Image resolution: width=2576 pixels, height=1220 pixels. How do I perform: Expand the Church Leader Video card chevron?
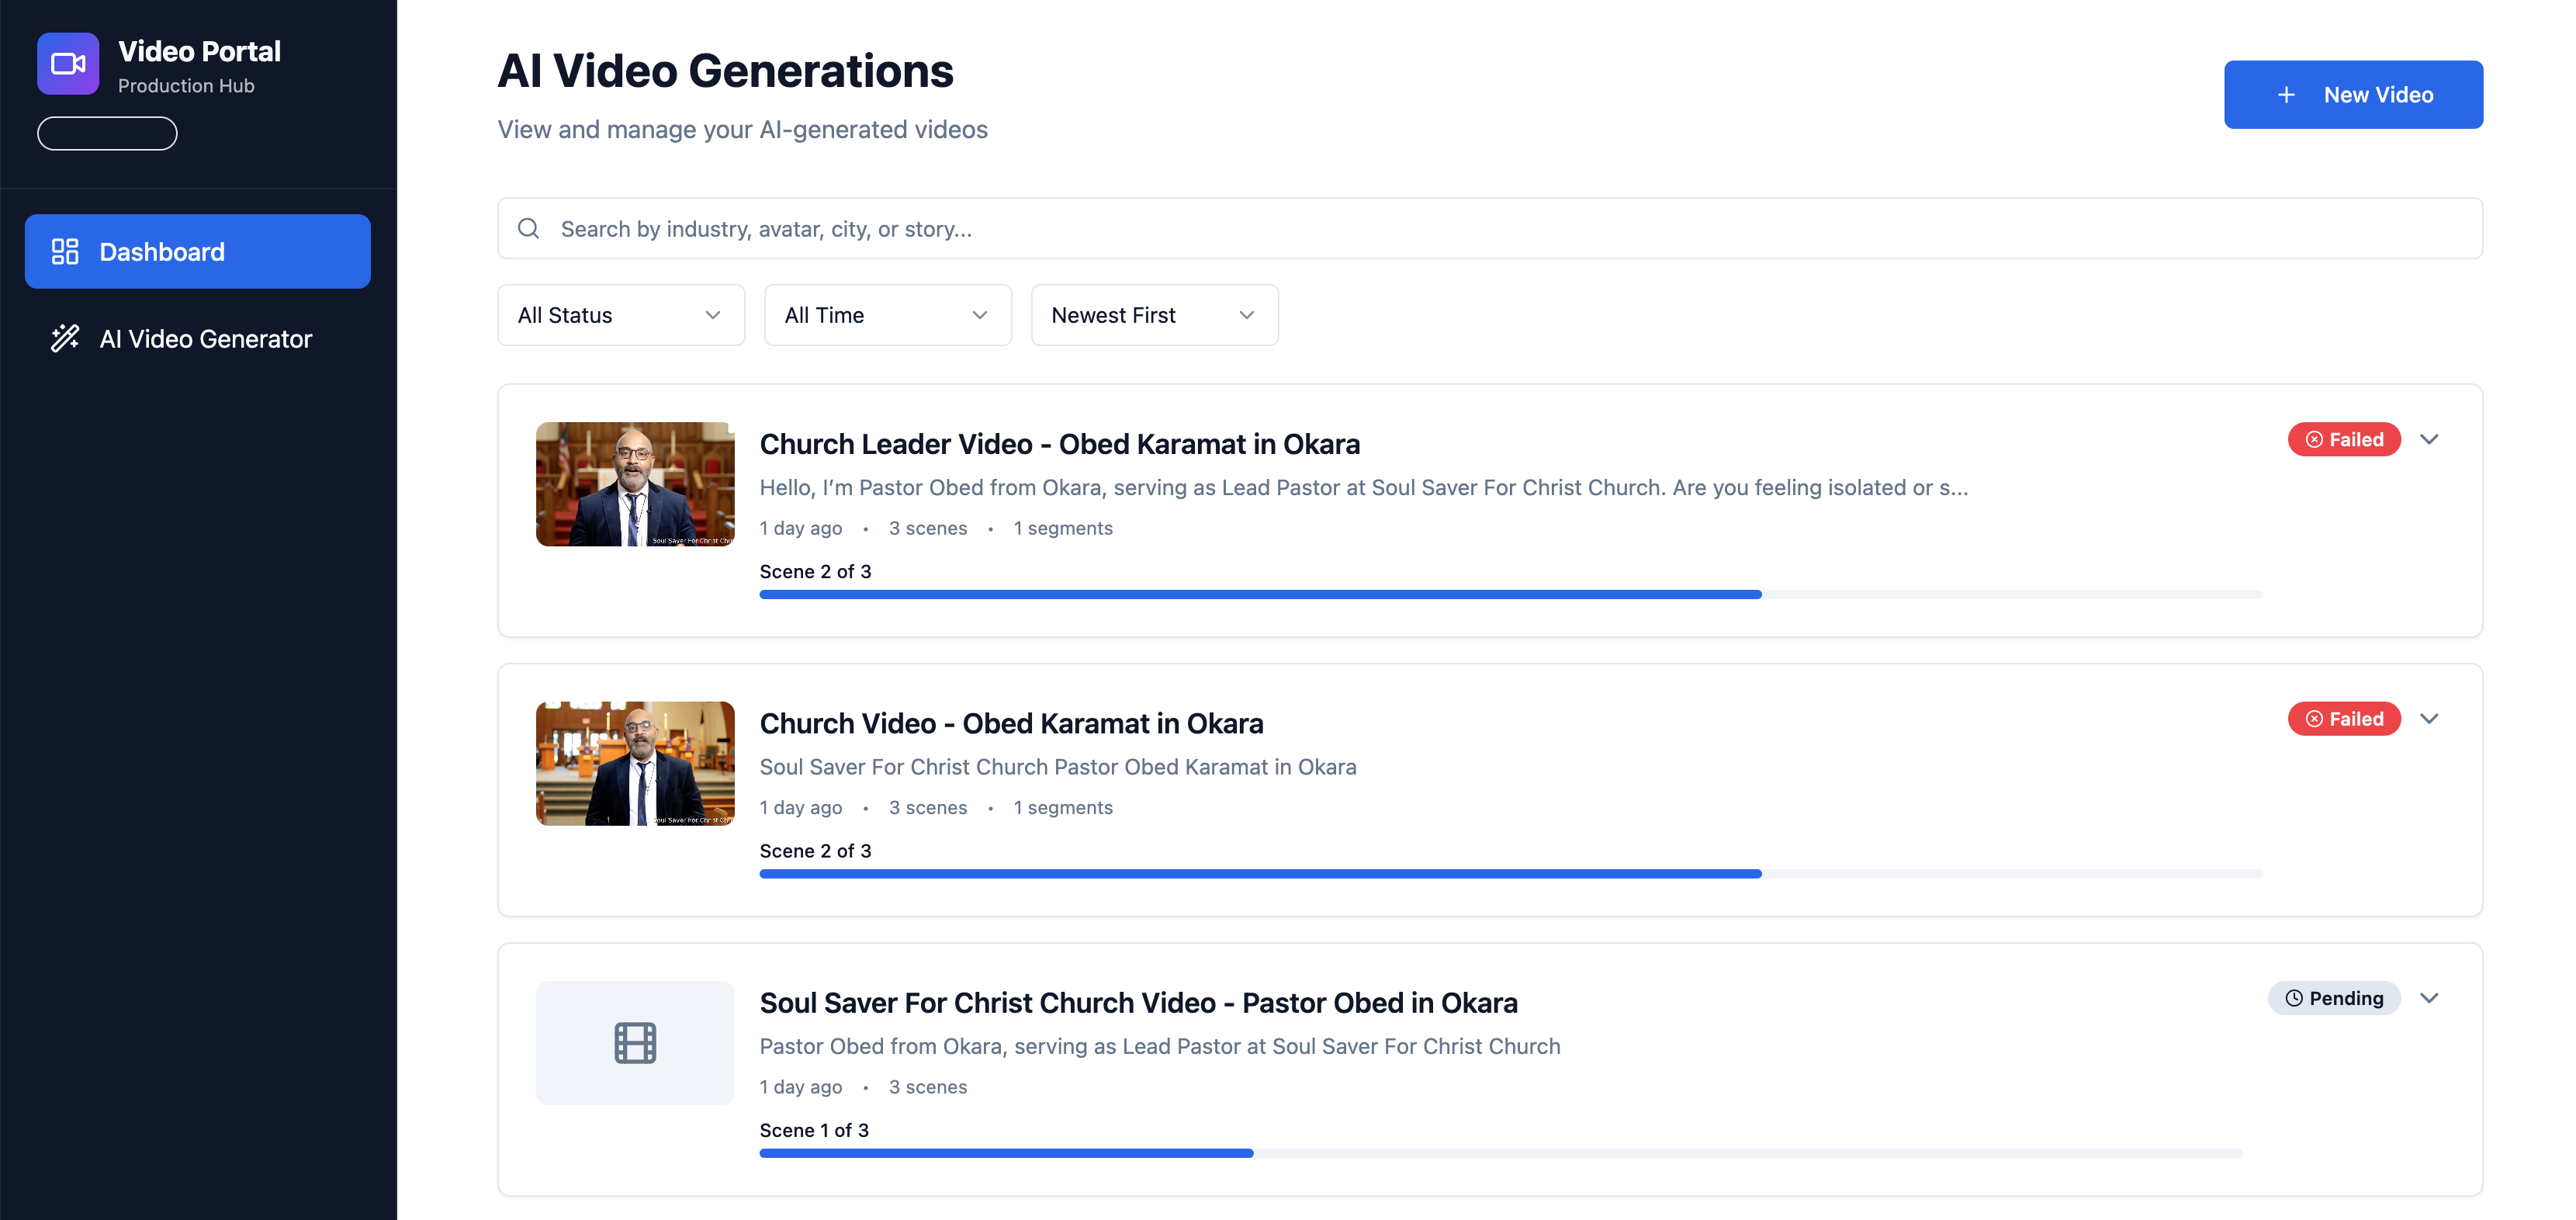click(2429, 440)
